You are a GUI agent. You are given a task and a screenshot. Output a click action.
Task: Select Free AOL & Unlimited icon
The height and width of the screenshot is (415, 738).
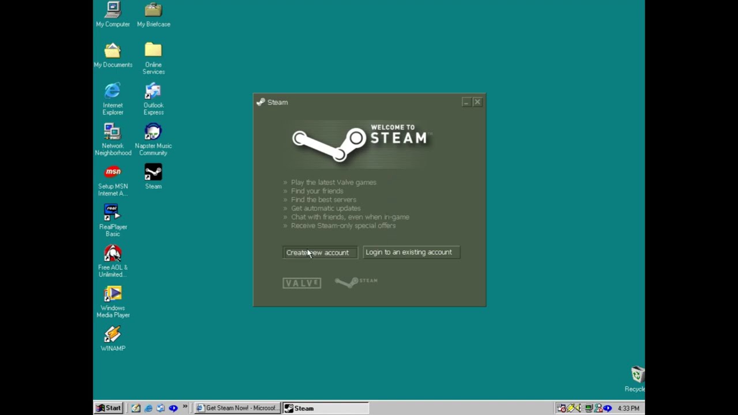[113, 261]
